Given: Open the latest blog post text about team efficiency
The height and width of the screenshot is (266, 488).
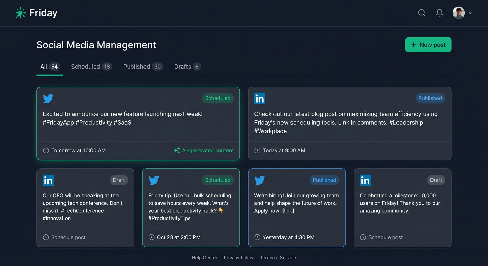Looking at the screenshot, I should (346, 122).
